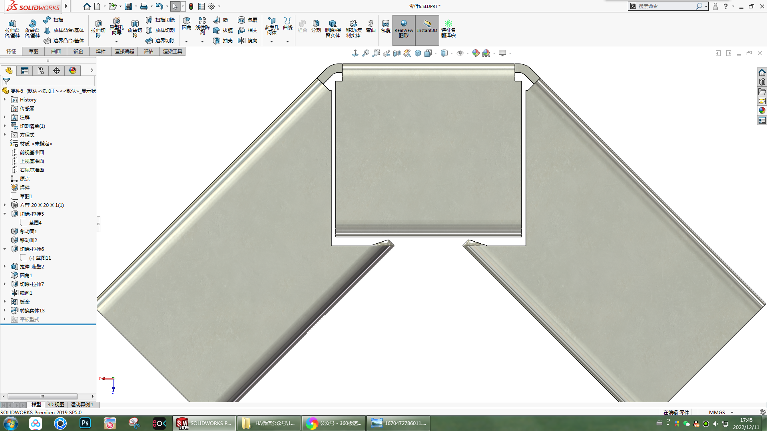Collapse the 切除-拉伸6 feature
Screen dimensions: 767x431
(5, 249)
